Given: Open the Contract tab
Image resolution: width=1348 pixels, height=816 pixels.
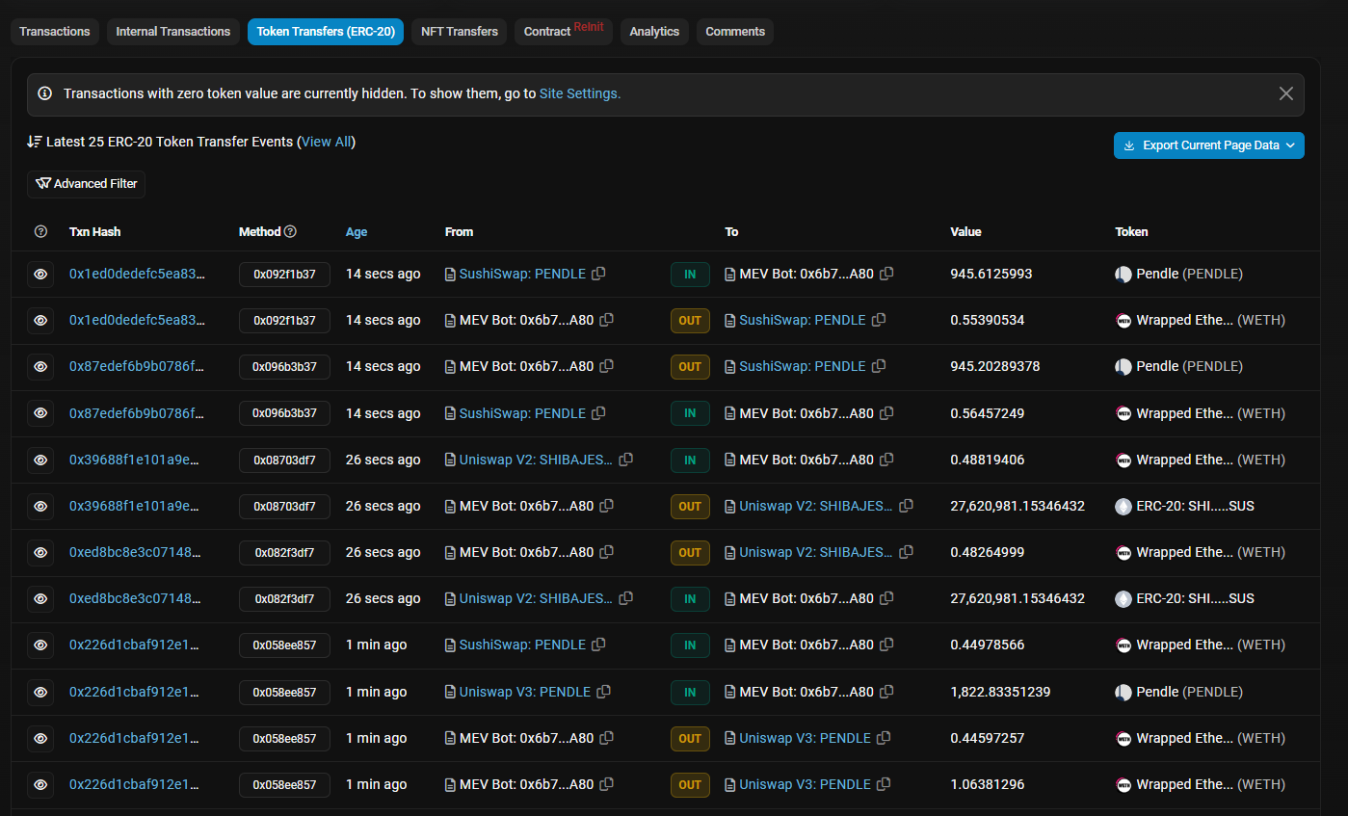Looking at the screenshot, I should tap(564, 32).
